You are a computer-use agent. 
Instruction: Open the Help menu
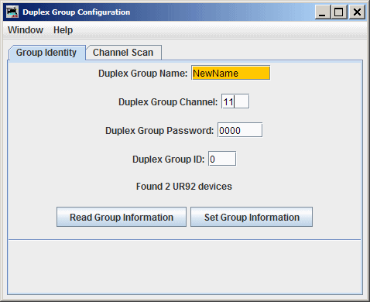pos(63,30)
